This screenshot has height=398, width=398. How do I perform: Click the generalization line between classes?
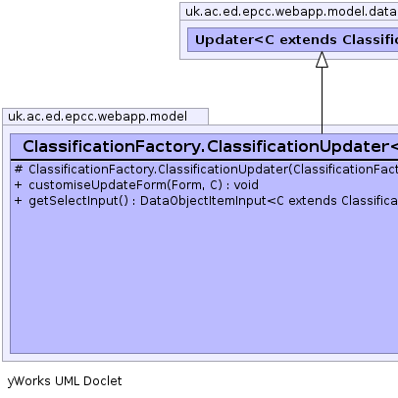(x=322, y=101)
